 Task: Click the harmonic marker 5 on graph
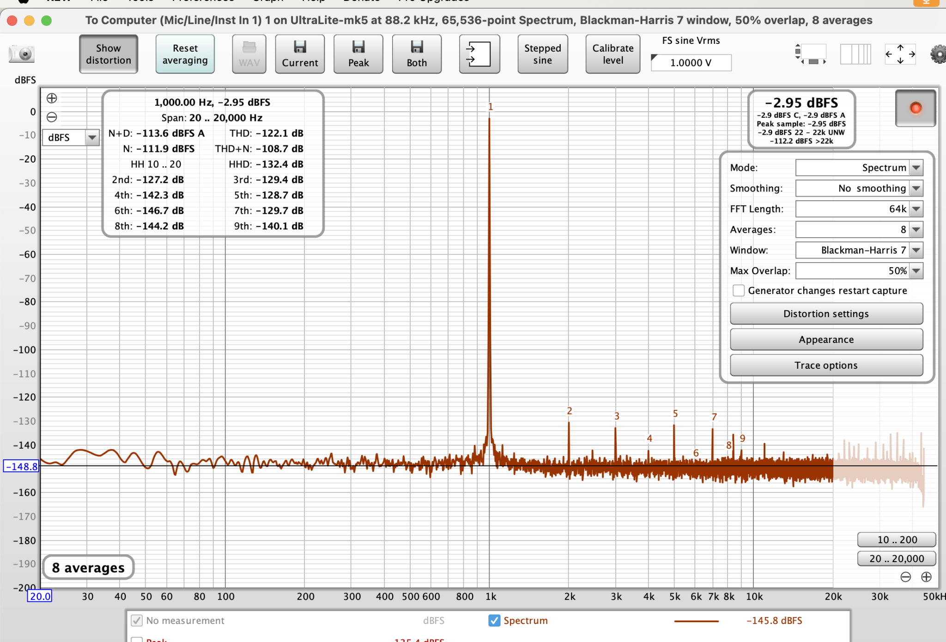tap(675, 414)
